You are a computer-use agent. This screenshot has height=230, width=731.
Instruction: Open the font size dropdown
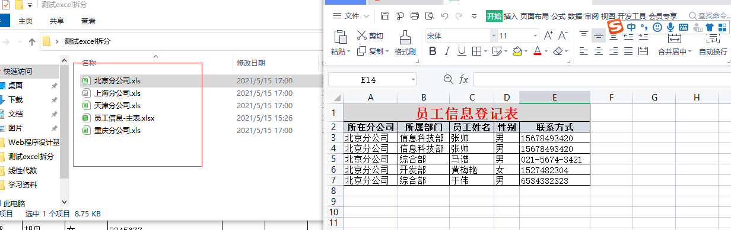point(535,35)
